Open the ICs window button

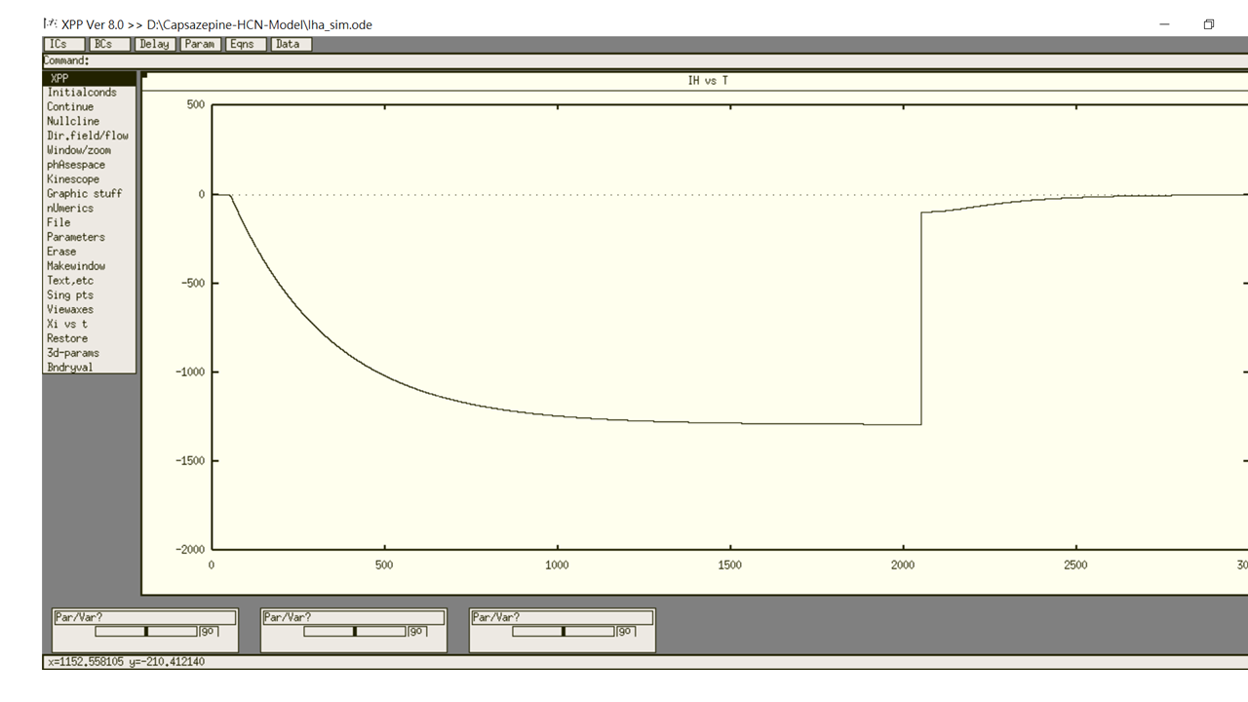coord(64,44)
